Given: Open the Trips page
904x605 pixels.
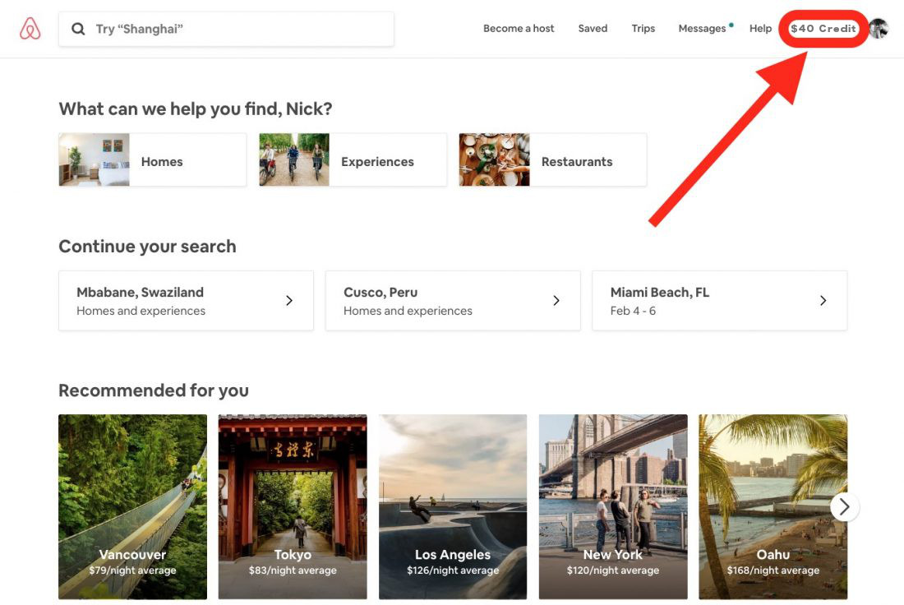Looking at the screenshot, I should click(x=643, y=28).
